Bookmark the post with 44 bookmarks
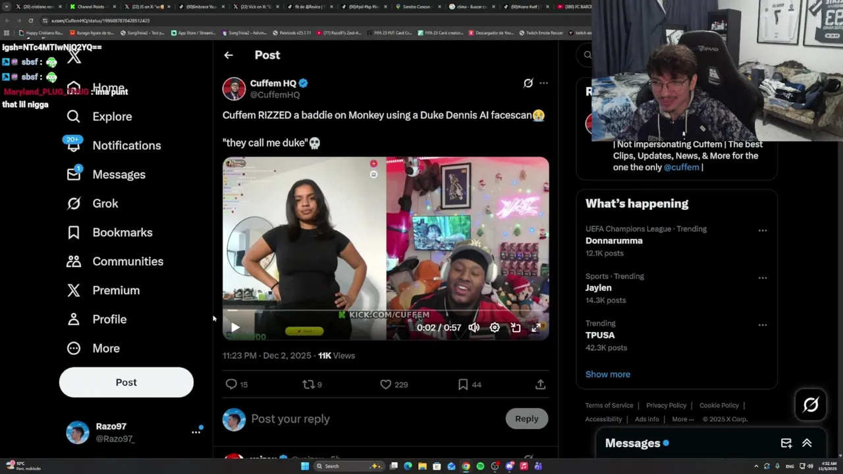 pyautogui.click(x=470, y=384)
